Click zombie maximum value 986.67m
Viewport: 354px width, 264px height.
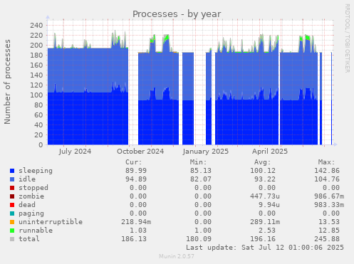tap(329, 196)
